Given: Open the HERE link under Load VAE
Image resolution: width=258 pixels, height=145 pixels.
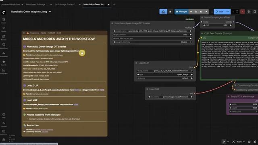Looking at the screenshot, I should pos(76,105).
